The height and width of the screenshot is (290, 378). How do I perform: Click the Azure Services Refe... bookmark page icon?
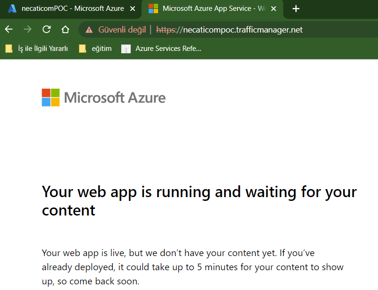tap(126, 49)
